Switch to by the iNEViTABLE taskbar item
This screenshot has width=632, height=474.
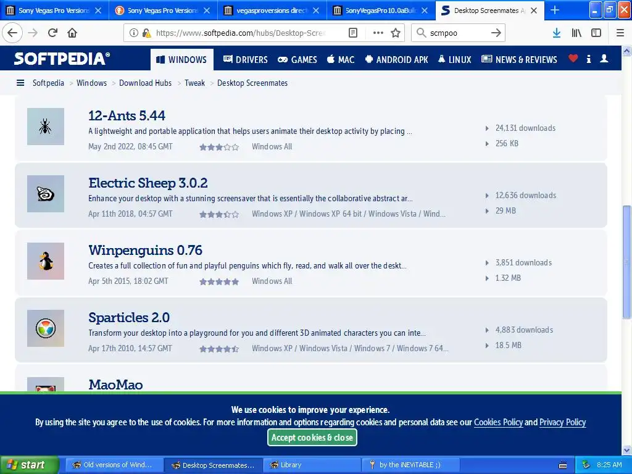(410, 465)
